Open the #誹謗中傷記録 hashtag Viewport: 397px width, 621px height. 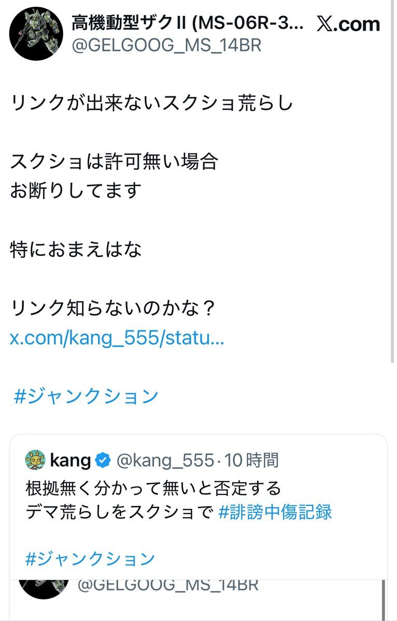pyautogui.click(x=275, y=512)
